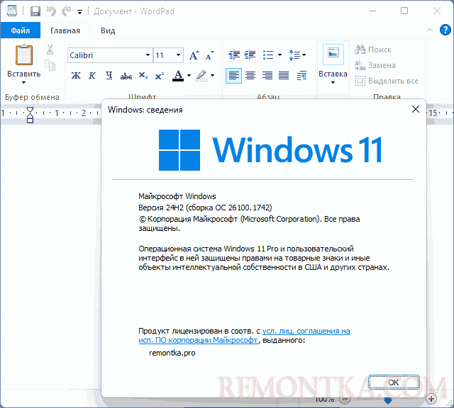Click the justify text icon
454x408 pixels.
tap(284, 76)
